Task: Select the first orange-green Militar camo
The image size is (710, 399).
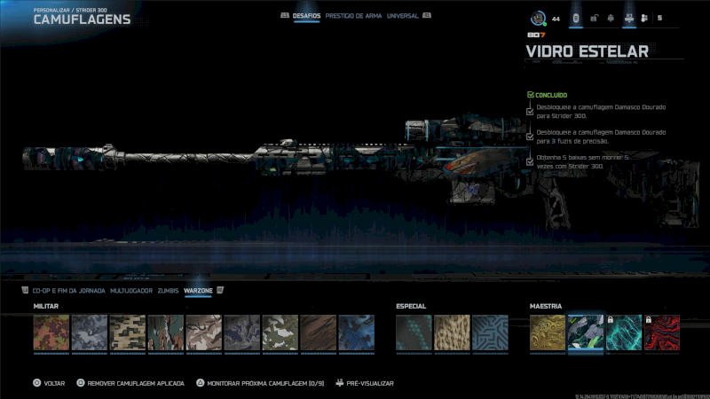Action: coord(51,332)
